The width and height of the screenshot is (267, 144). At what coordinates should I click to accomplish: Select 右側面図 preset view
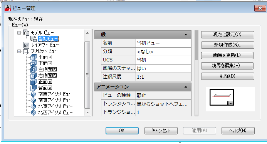click(47, 76)
